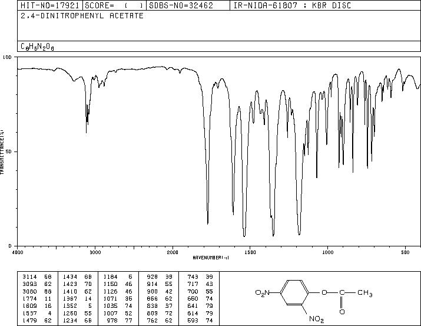Image resolution: width=421 pixels, height=326 pixels.
Task: Click the carbonyl O below the C atom
Action: (x=342, y=312)
